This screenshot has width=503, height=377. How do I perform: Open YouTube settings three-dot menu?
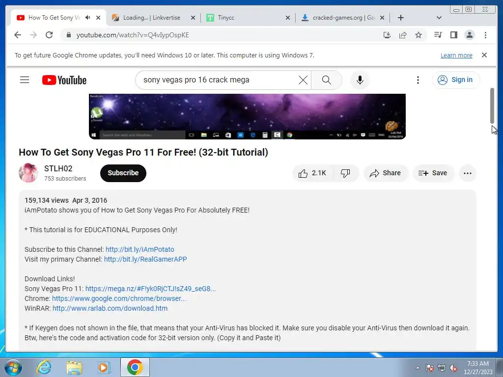(418, 80)
